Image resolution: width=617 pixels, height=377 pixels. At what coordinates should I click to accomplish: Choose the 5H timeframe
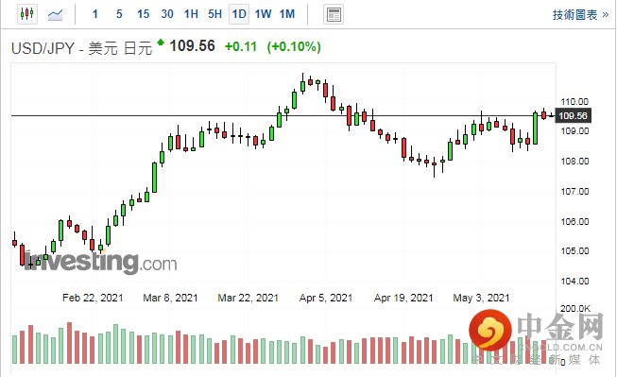215,14
